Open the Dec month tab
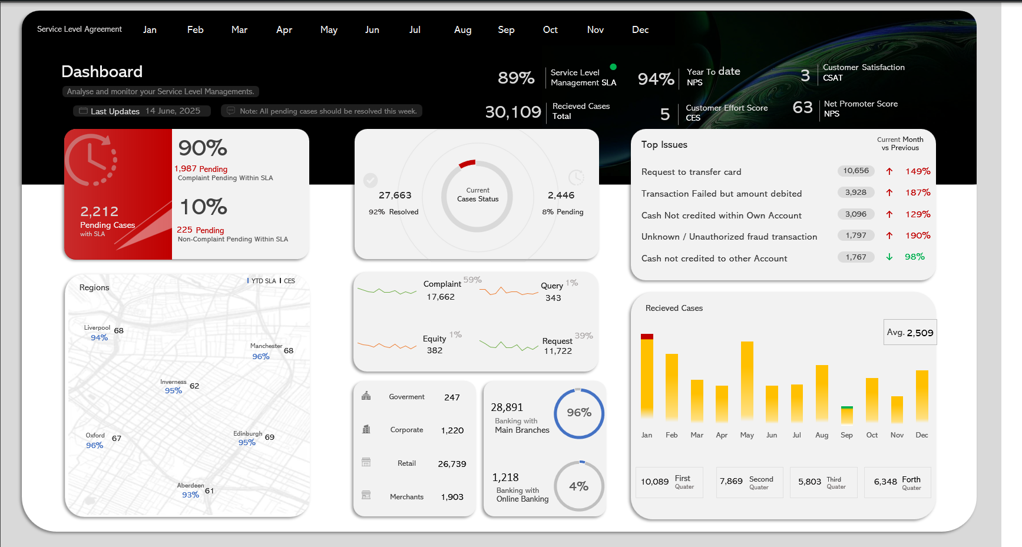This screenshot has width=1022, height=547. click(x=640, y=30)
